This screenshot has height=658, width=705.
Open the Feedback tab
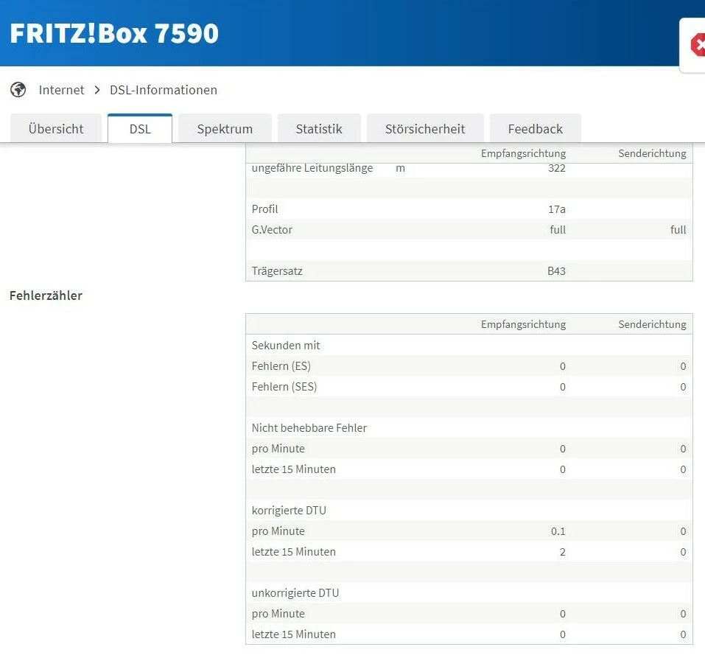[535, 129]
